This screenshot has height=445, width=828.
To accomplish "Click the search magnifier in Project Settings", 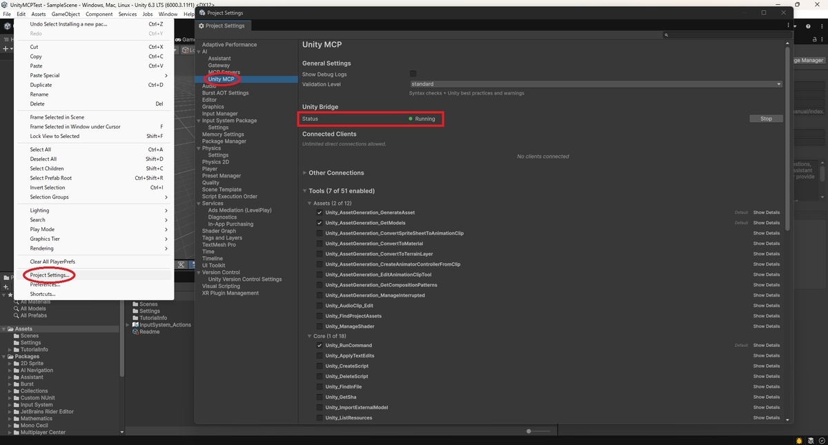I will tap(667, 34).
